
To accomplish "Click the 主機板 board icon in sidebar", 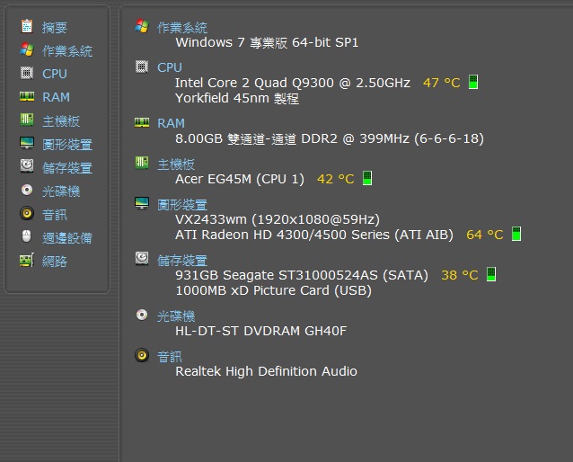I will [27, 120].
